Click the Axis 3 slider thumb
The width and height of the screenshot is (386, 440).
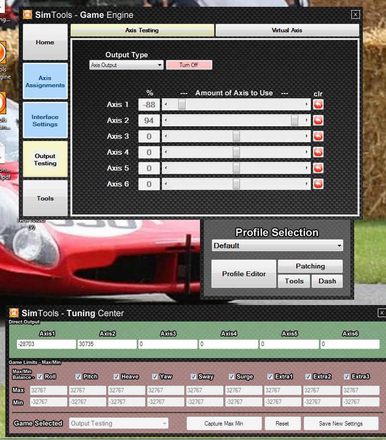237,136
